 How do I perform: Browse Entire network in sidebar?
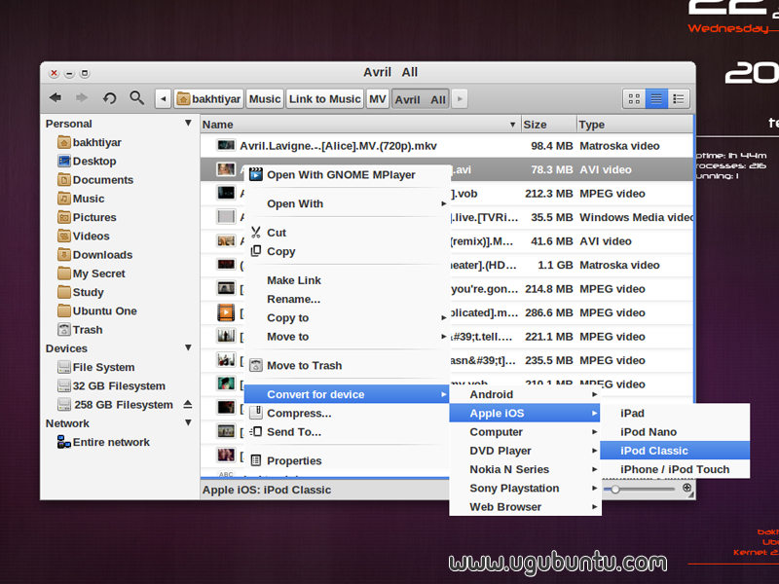103,442
